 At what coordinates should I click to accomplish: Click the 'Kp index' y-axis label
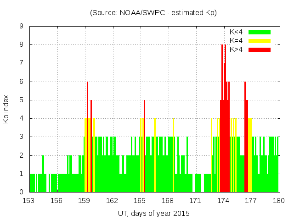(x=6, y=109)
